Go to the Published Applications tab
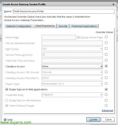 [x=84, y=26]
